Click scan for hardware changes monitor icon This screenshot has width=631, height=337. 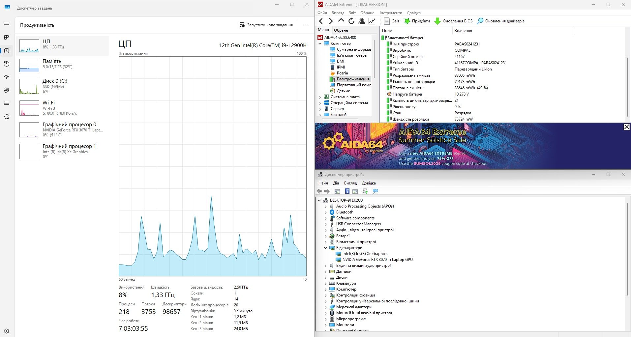(375, 191)
